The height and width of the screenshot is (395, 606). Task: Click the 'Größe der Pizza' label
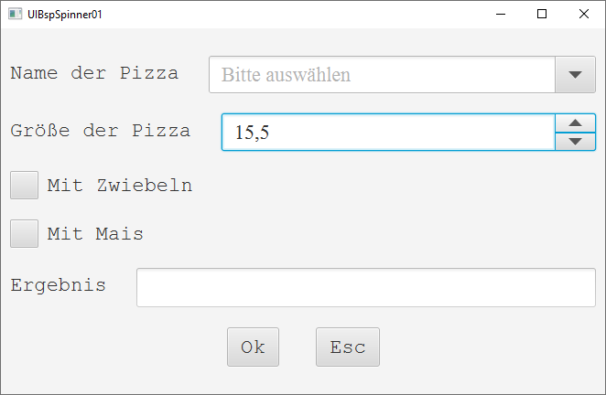(x=101, y=130)
